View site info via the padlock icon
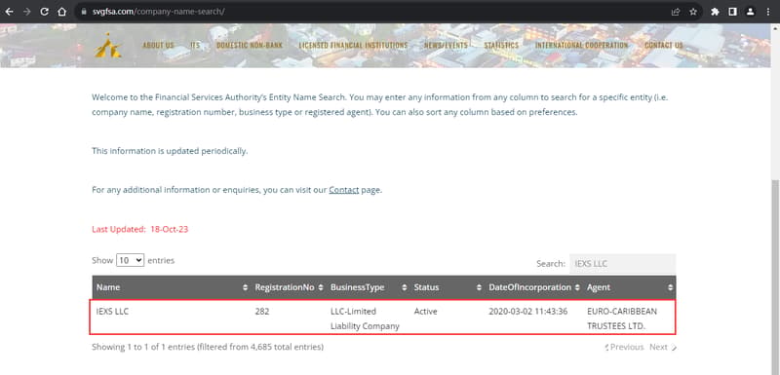 coord(84,12)
